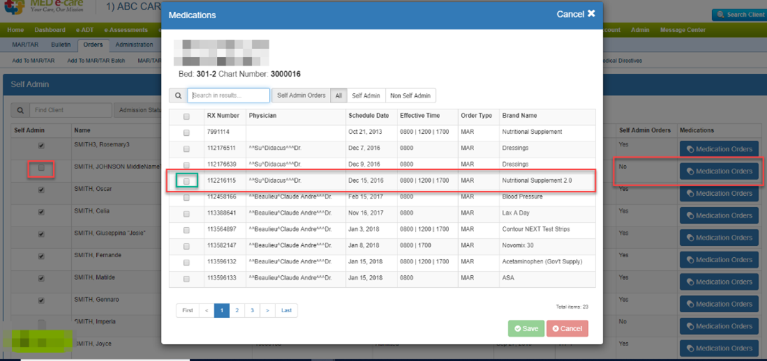The width and height of the screenshot is (767, 361).
Task: Open Medication Orders for SMITH, Gennaro
Action: [719, 304]
